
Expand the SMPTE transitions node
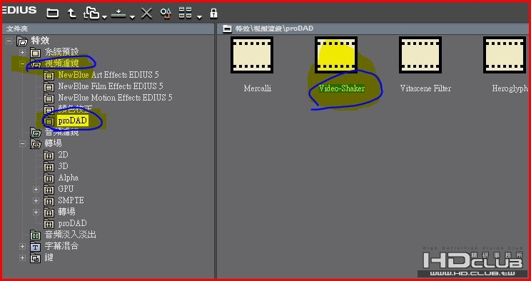tap(36, 200)
